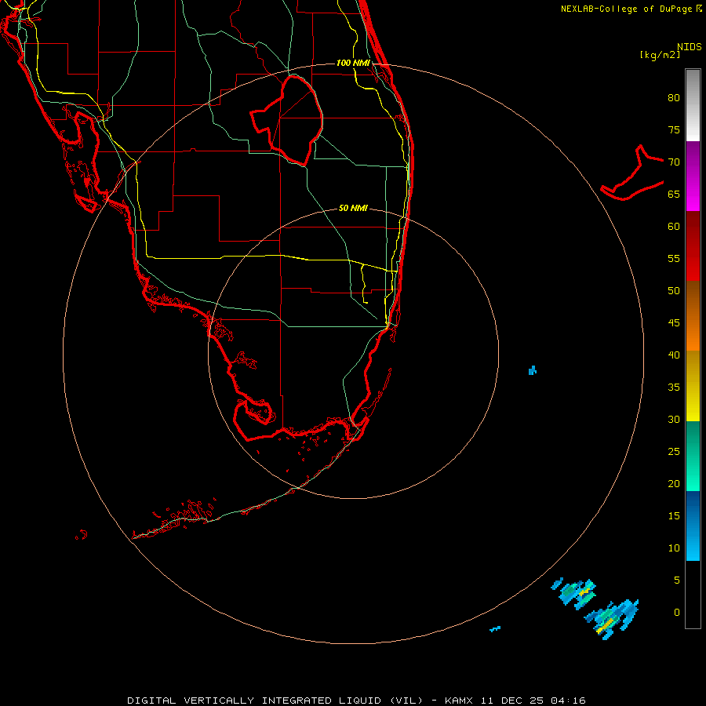Click the green segment of the color bar
This screenshot has width=706, height=706.
click(693, 456)
